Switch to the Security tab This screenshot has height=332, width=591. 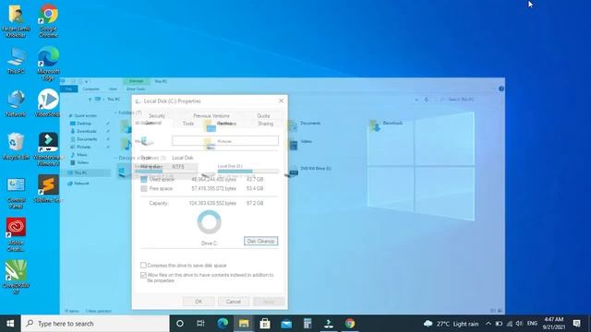[x=157, y=115]
